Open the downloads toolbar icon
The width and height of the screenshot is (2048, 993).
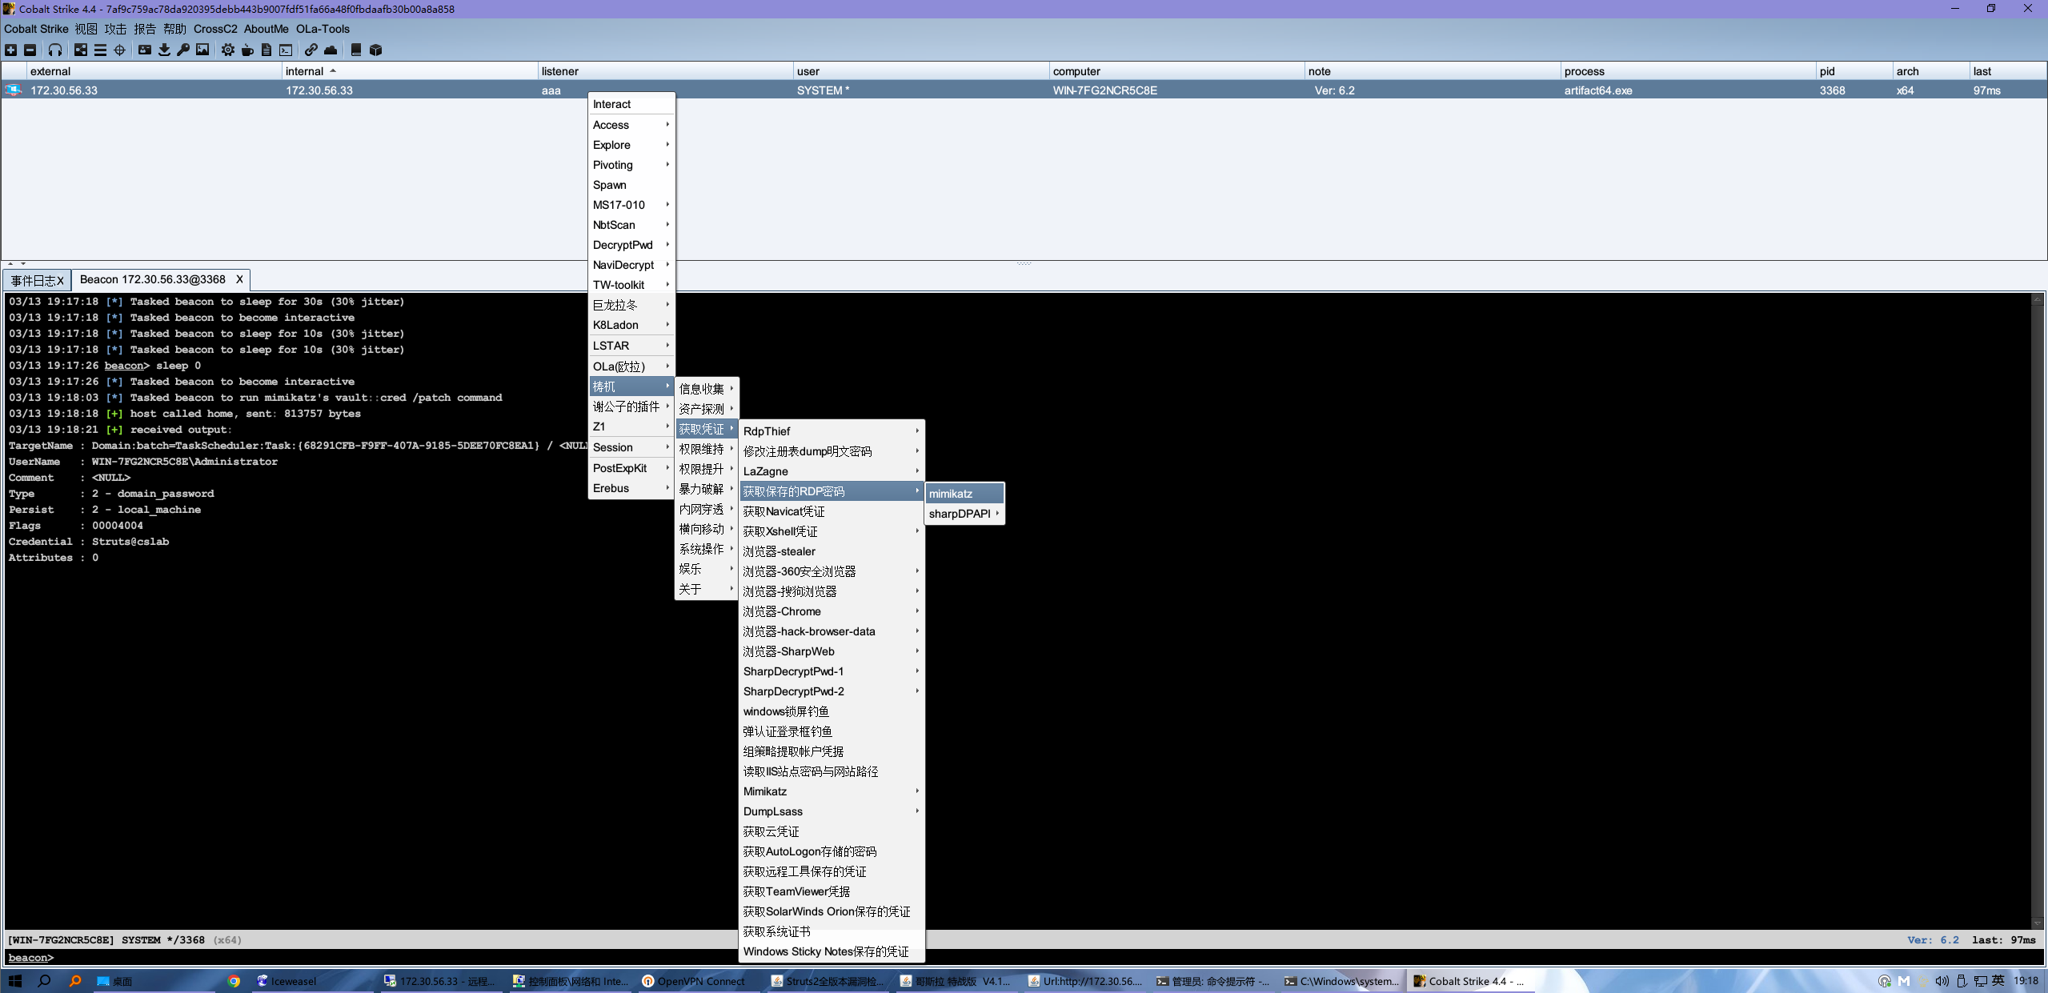click(x=164, y=50)
